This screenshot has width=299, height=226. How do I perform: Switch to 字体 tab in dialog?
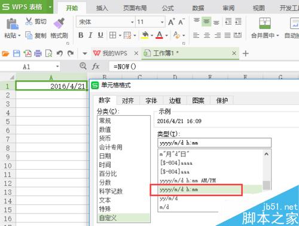(151, 100)
